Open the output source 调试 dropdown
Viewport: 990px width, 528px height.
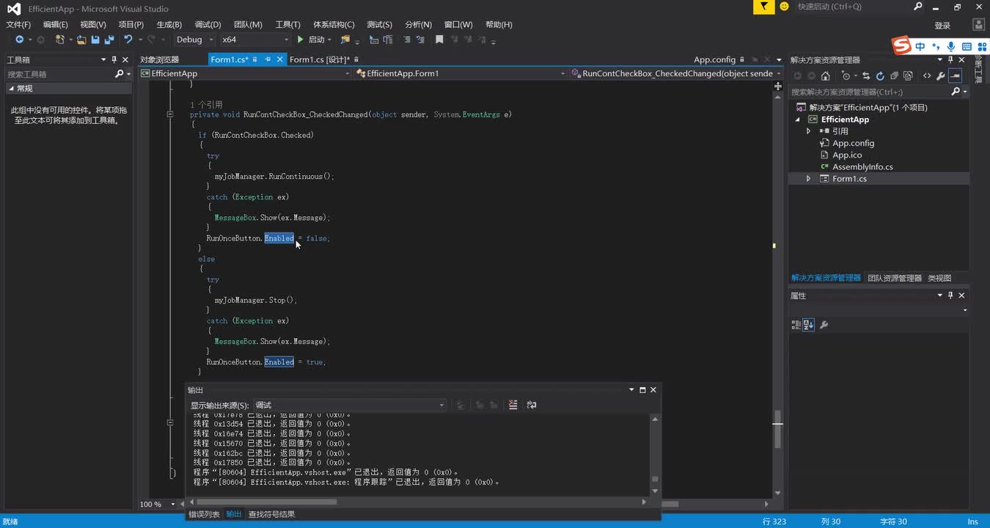coord(349,405)
